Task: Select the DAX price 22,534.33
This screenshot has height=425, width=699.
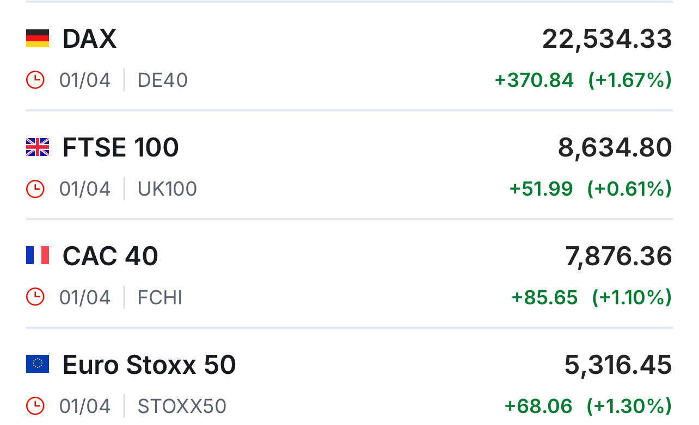Action: 607,39
